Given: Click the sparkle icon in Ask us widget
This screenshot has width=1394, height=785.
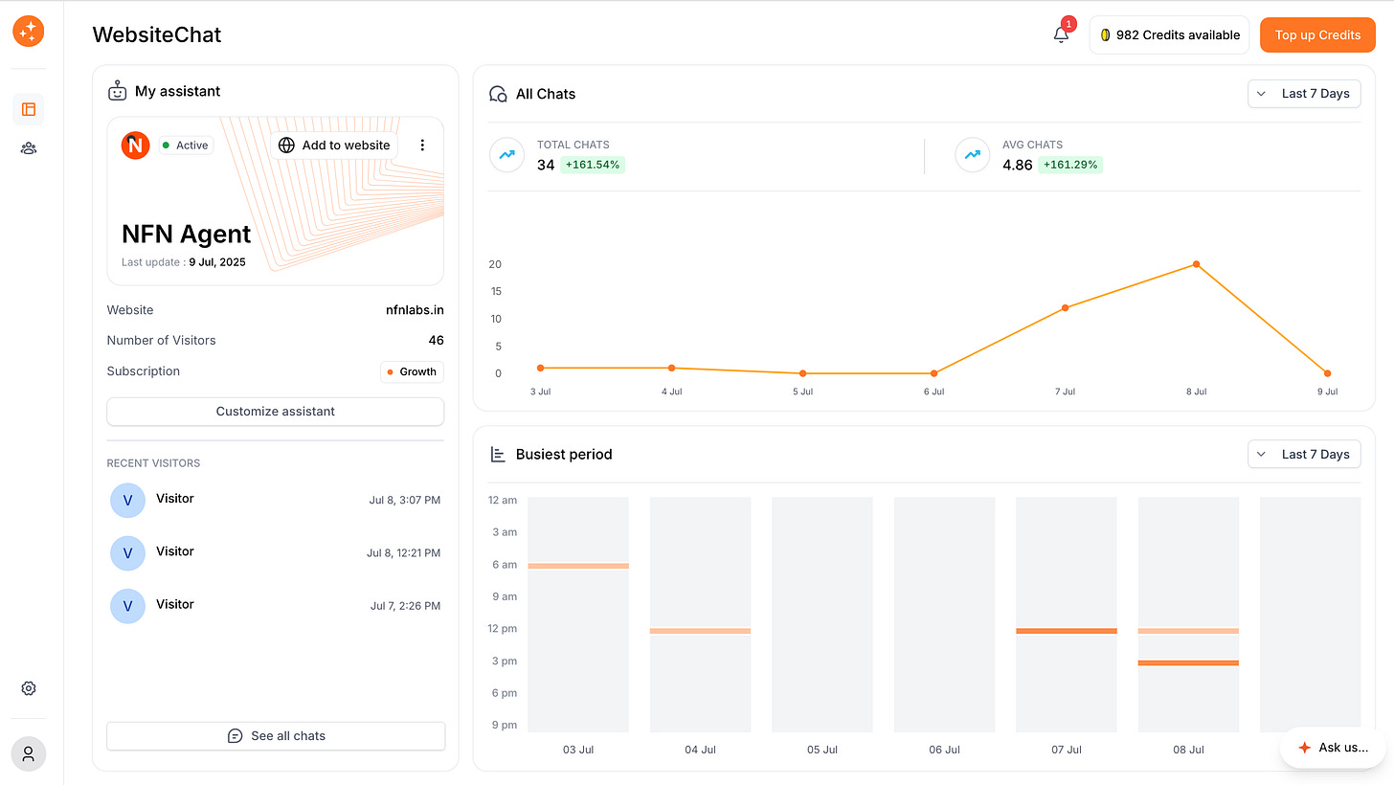Looking at the screenshot, I should pos(1304,748).
